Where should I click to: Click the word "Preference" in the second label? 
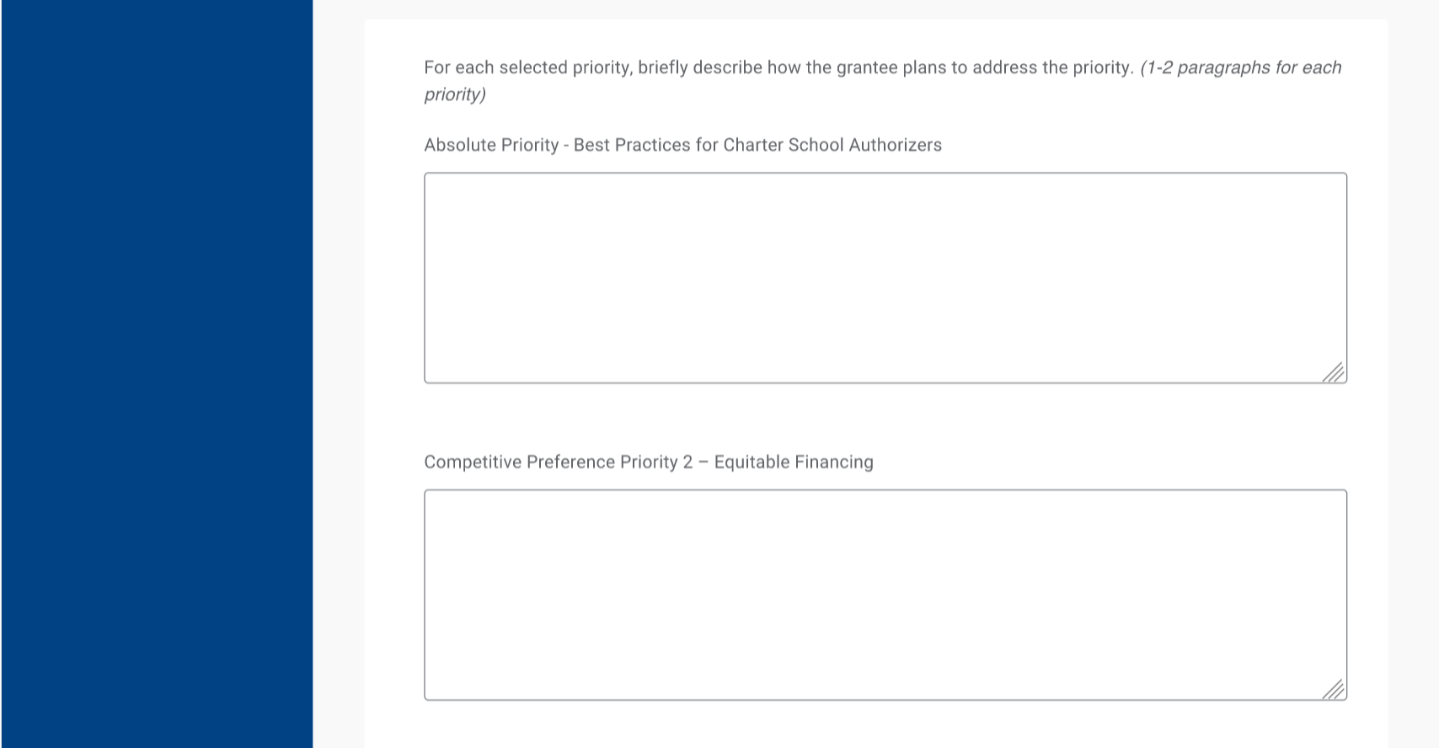[x=570, y=462]
